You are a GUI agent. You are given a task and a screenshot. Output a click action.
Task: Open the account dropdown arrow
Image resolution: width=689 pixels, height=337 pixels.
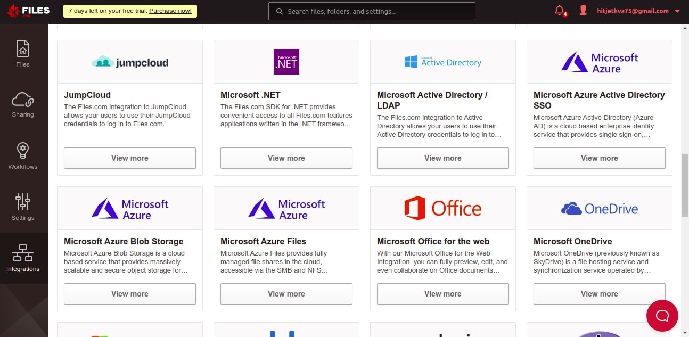[x=677, y=11]
